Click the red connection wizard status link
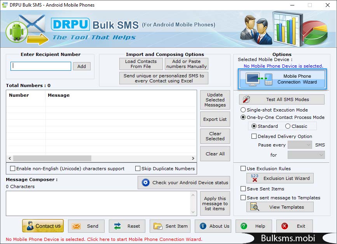Screen dimensions: 337x244 (104, 239)
